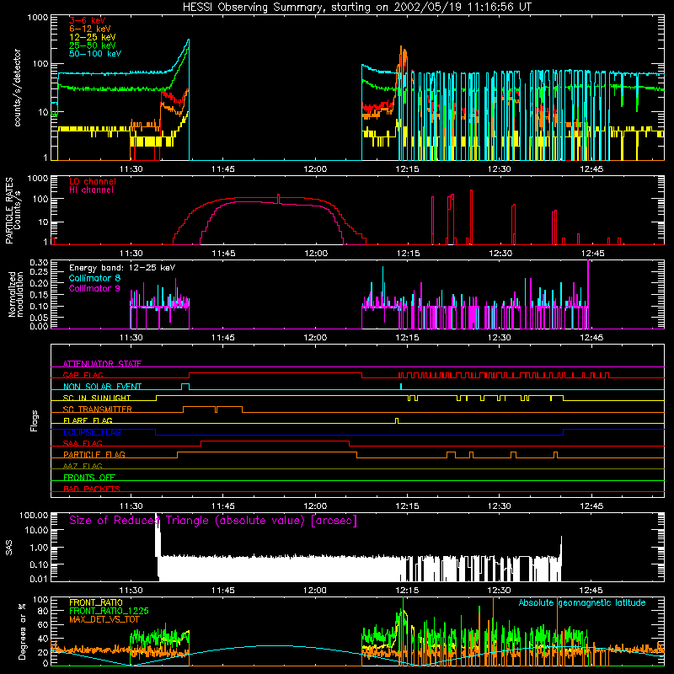Viewport: 674px width, 674px height.
Task: Click "11:30" tick label under Flags panel
Action: 131,506
